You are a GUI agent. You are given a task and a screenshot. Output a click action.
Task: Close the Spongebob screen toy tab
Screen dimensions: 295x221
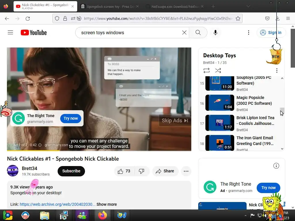coord(137,6)
